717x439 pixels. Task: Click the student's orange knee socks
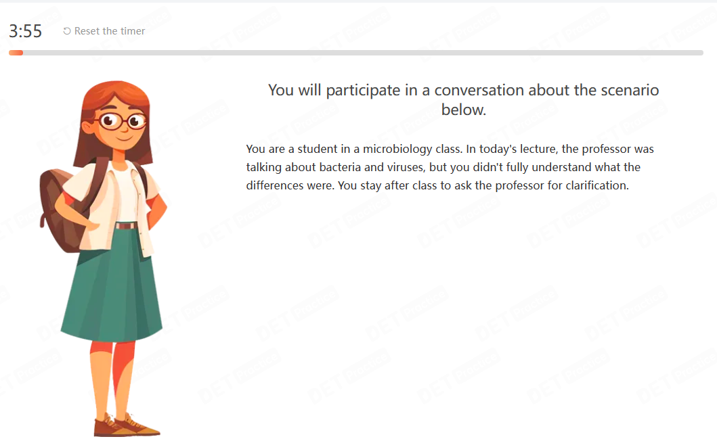[112, 361]
